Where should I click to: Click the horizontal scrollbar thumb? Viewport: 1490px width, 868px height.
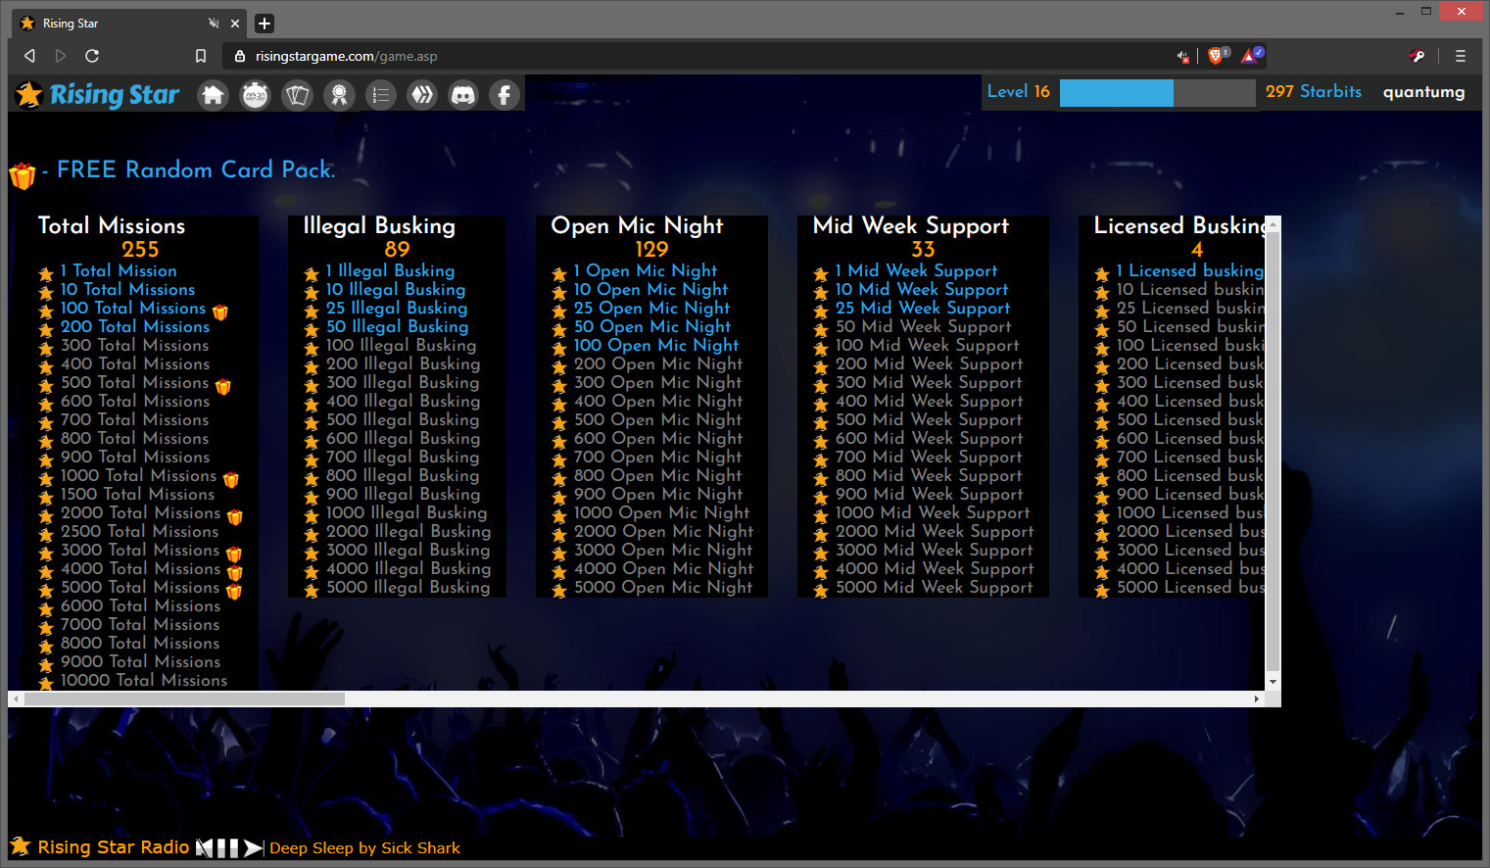[184, 699]
